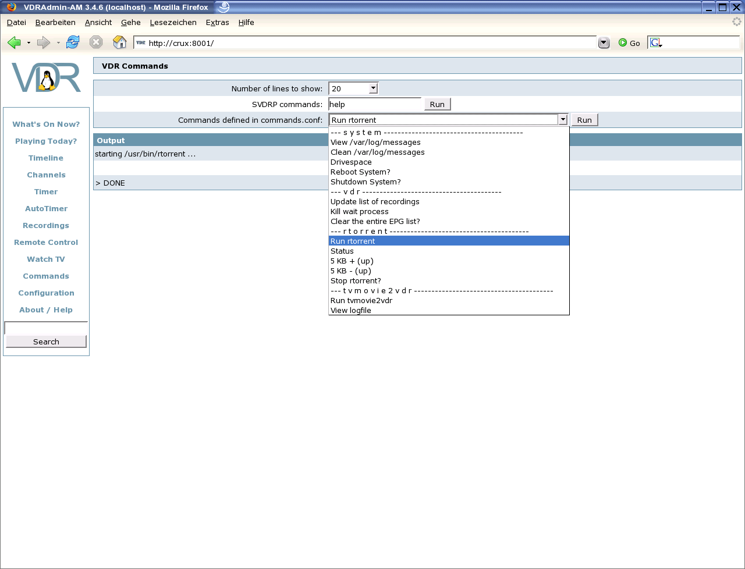Open the Recordings sidebar link
Viewport: 745px width, 569px height.
46,226
